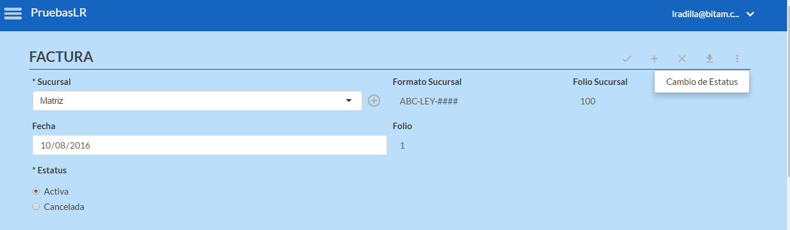Choose Cambio de Estatus menu entry
The width and height of the screenshot is (790, 230).
pyautogui.click(x=702, y=82)
